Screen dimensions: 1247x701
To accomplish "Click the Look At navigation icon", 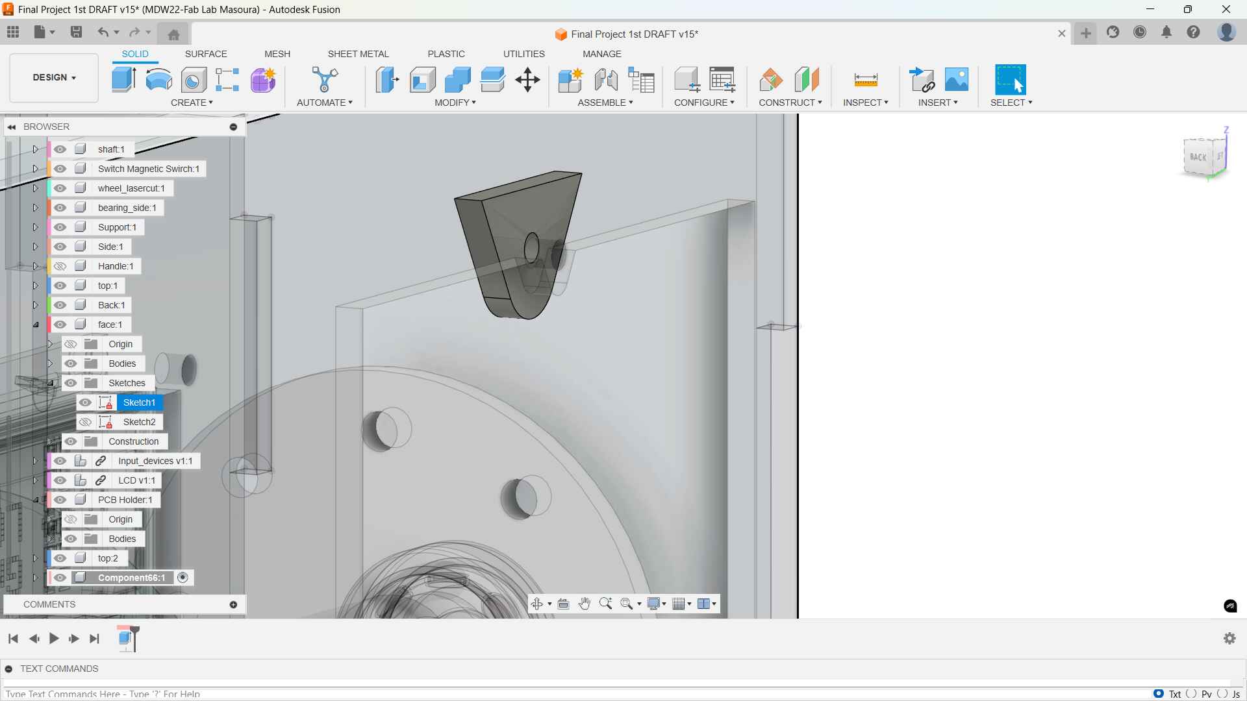I will (564, 604).
